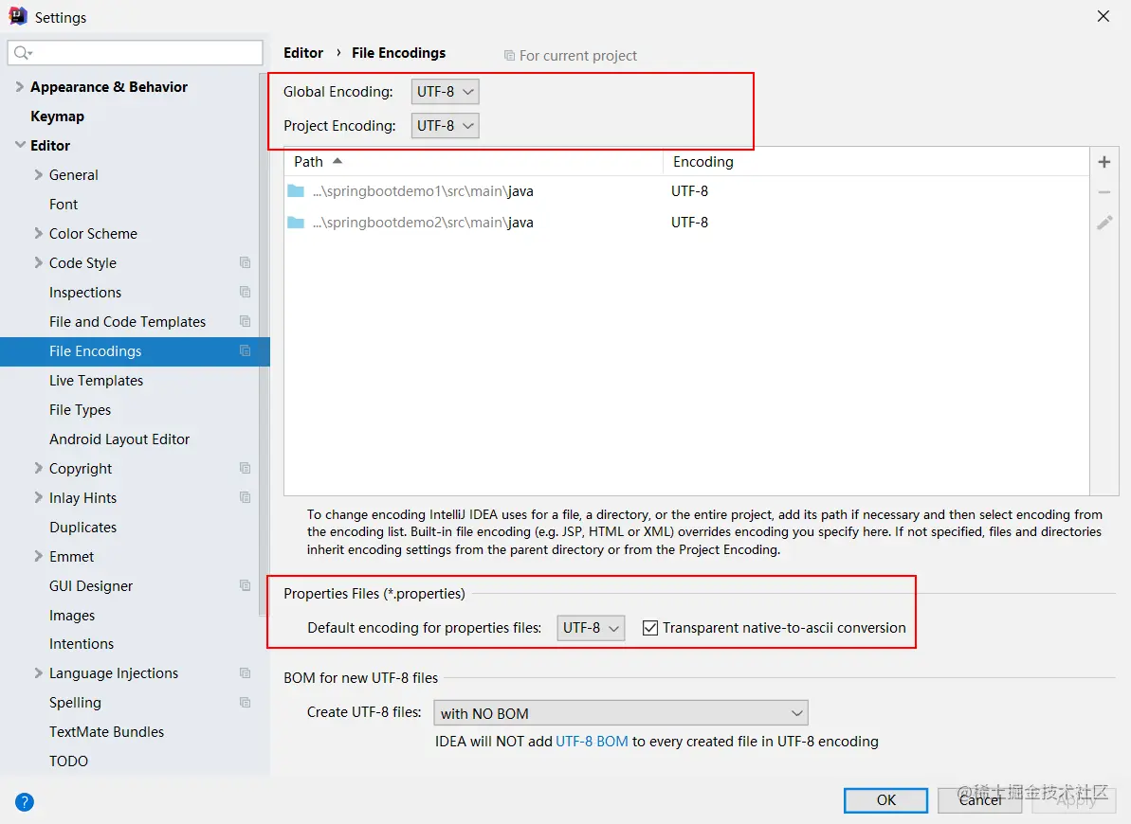Viewport: 1131px width, 824px height.
Task: Click the For current project icon
Action: [509, 56]
